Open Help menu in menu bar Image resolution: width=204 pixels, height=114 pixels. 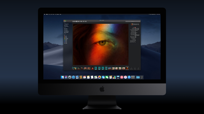click(60, 14)
